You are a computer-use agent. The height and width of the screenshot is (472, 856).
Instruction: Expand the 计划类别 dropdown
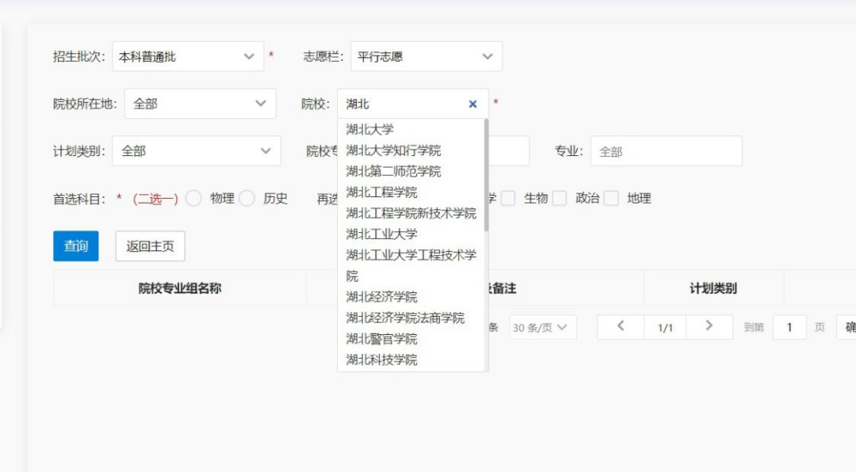[x=197, y=151]
